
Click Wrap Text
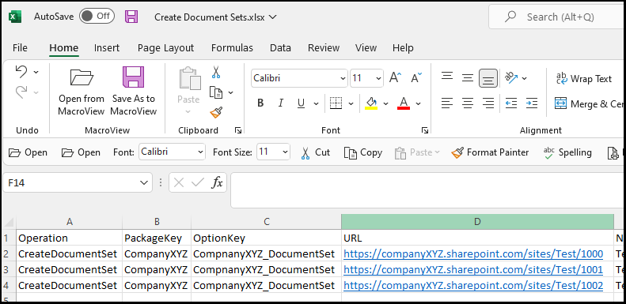pyautogui.click(x=584, y=78)
